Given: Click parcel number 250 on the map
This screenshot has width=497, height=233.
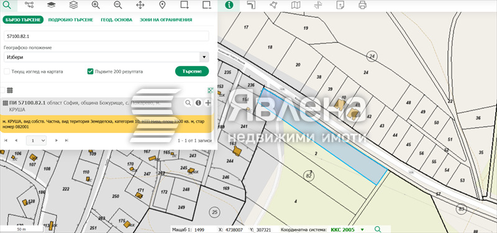Looking at the screenshot, I should click(x=116, y=196).
